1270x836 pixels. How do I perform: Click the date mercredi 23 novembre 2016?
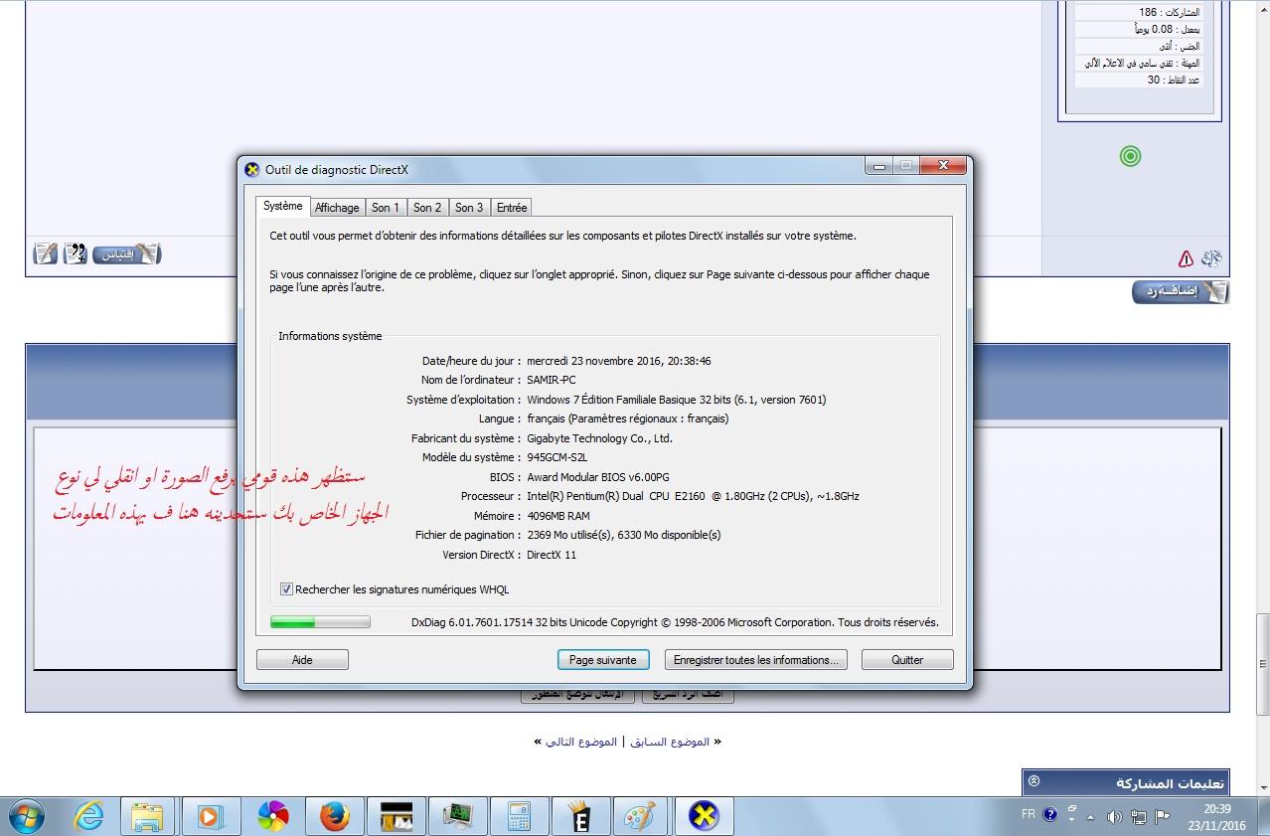click(x=619, y=361)
